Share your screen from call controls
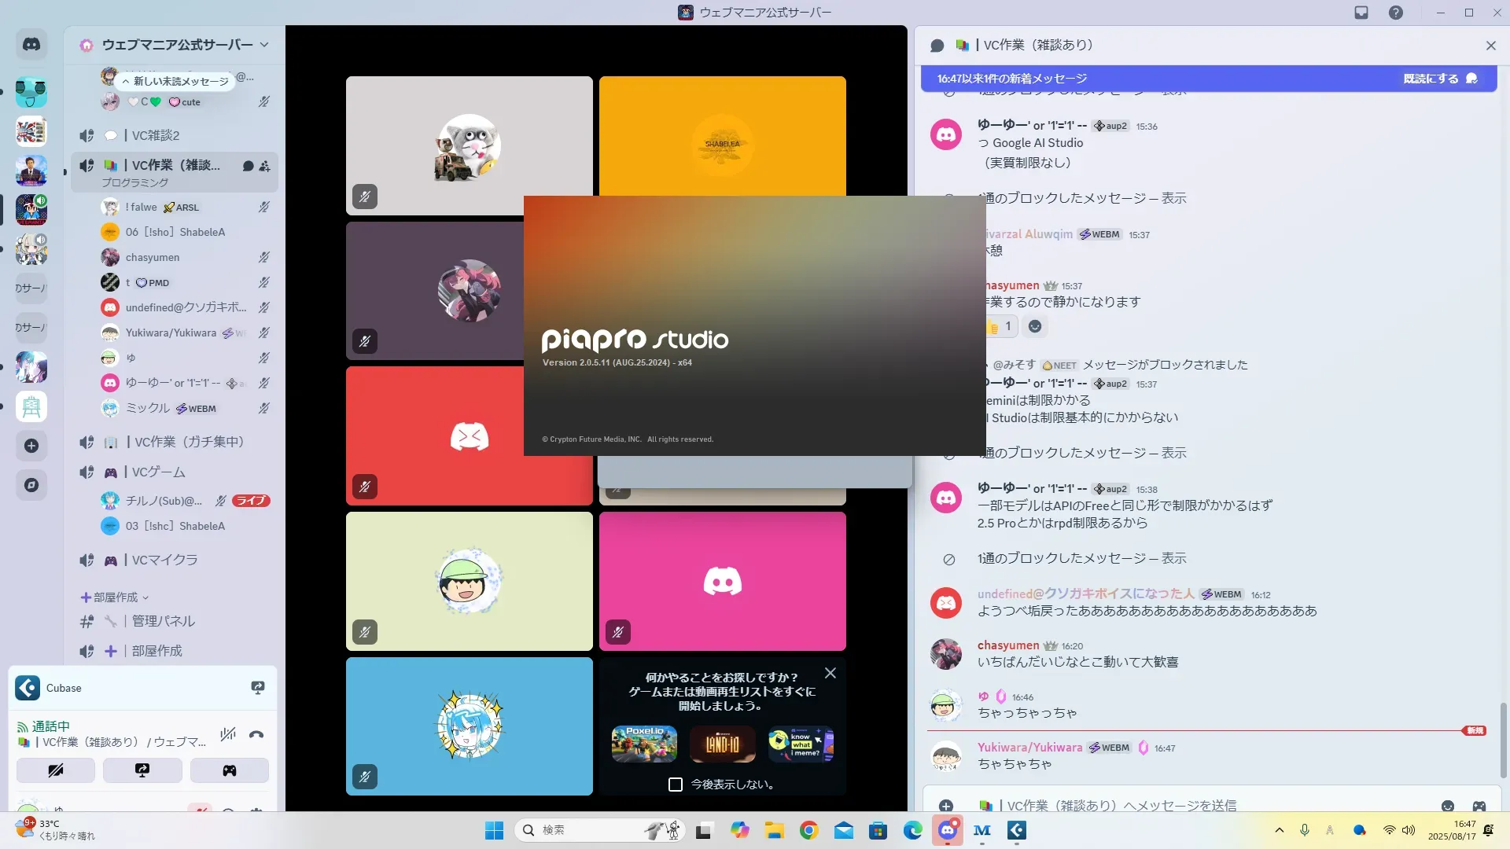The width and height of the screenshot is (1510, 849). click(142, 770)
